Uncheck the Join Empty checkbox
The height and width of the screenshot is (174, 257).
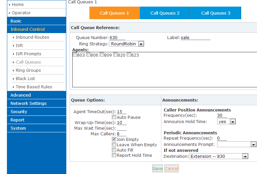(x=114, y=139)
